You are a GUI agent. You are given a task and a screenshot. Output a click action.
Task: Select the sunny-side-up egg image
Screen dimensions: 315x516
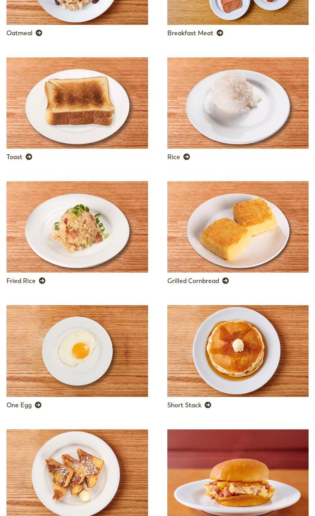pos(77,351)
